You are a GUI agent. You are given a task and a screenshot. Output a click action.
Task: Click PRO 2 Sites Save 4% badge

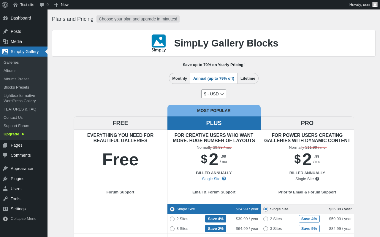click(x=309, y=219)
